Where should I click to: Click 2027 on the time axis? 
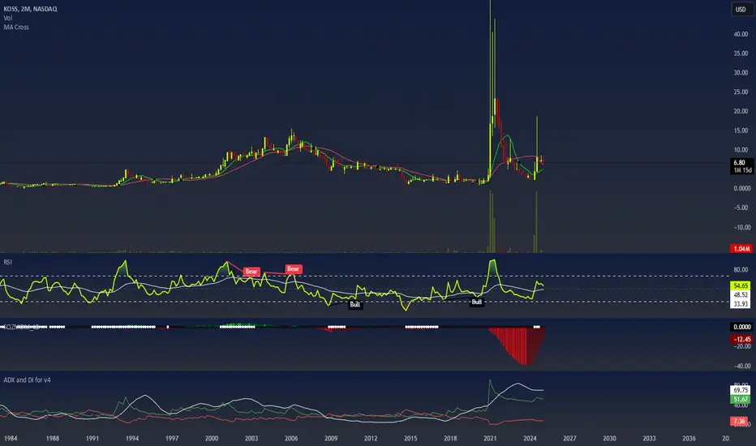pyautogui.click(x=569, y=438)
